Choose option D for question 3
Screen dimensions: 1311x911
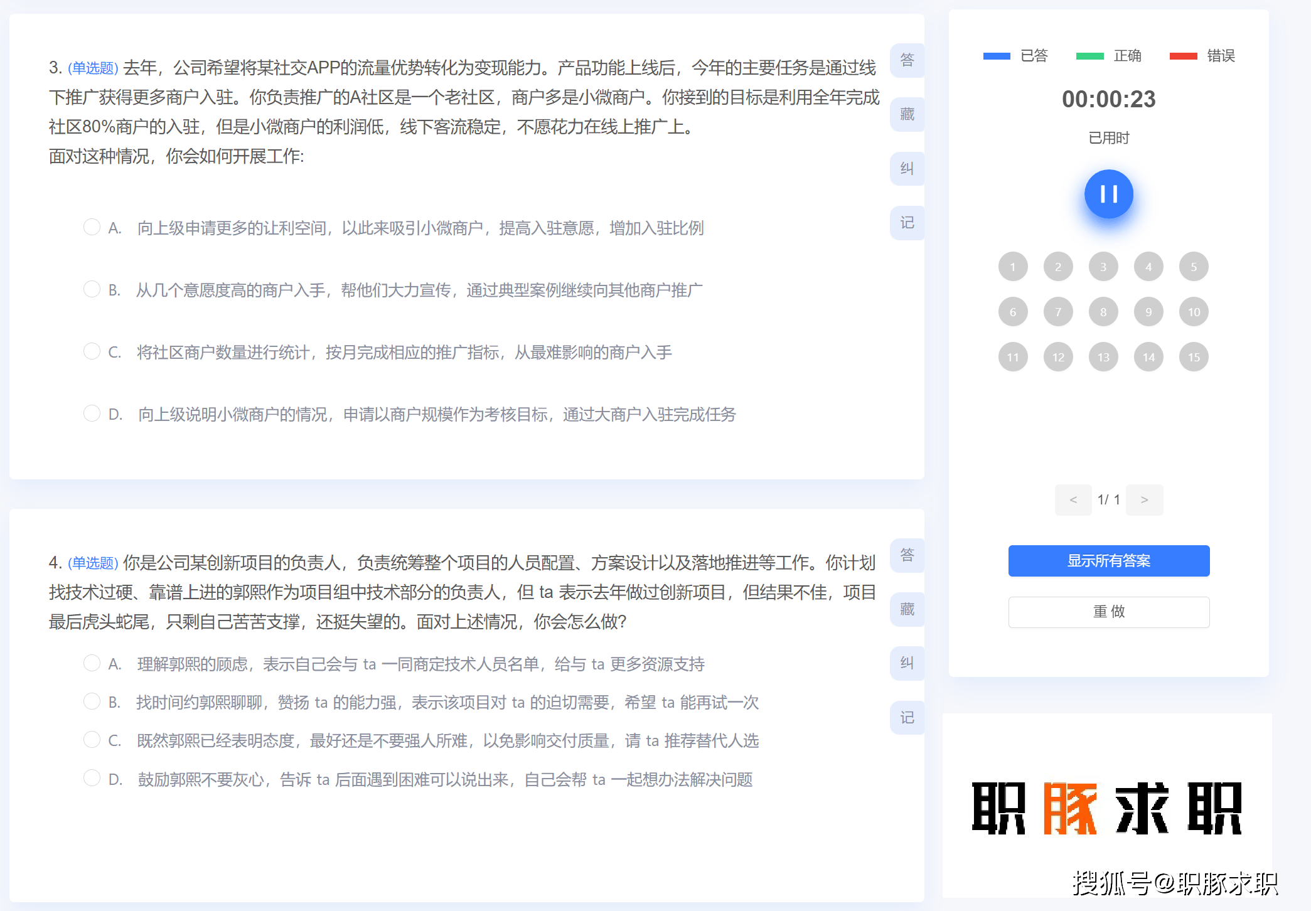(x=92, y=413)
